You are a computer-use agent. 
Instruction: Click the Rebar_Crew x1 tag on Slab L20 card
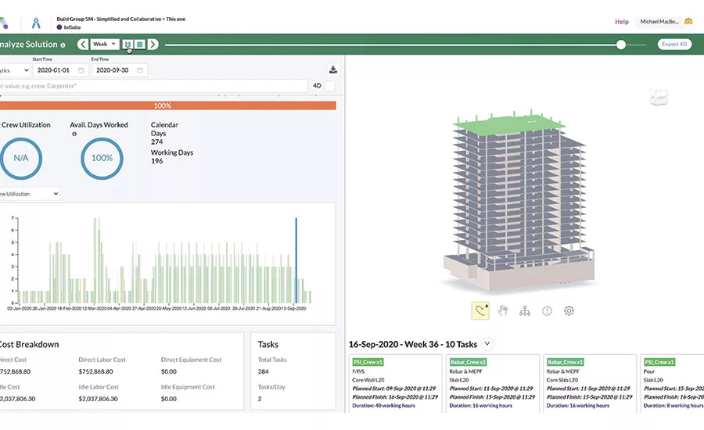point(469,362)
